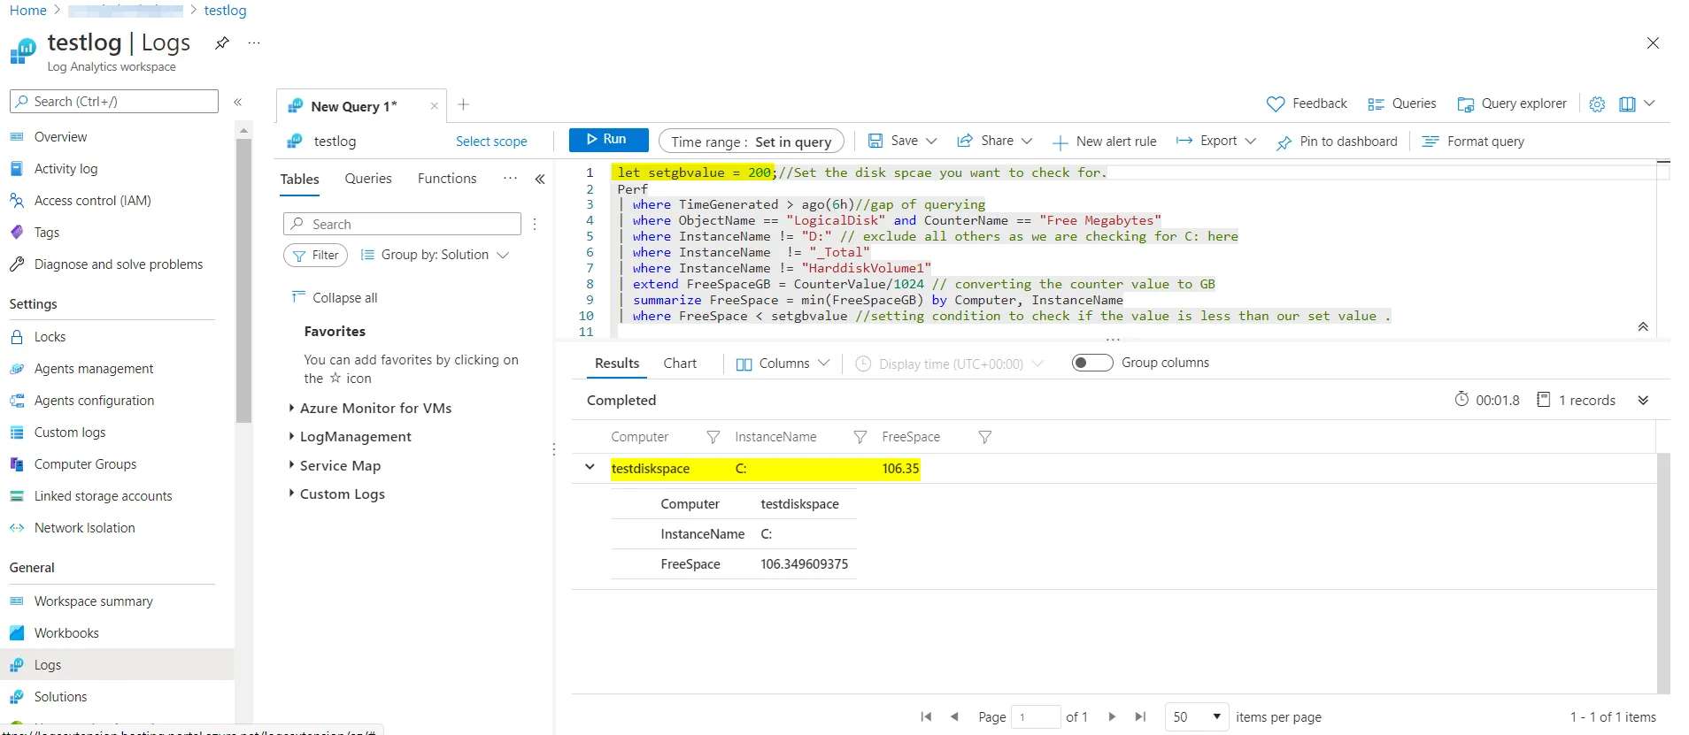Filter the Computer column
This screenshot has height=735, width=1689.
713,437
